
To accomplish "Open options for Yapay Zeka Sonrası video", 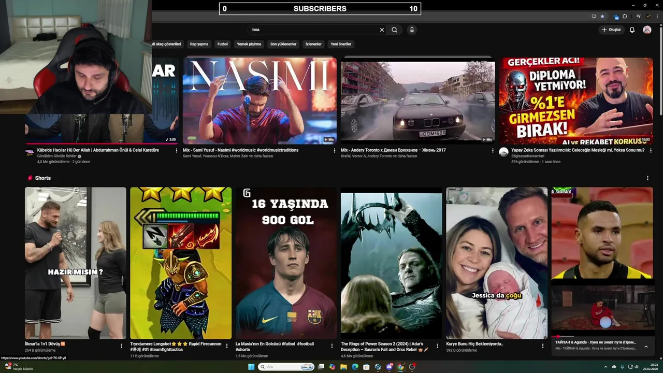I will 651,151.
